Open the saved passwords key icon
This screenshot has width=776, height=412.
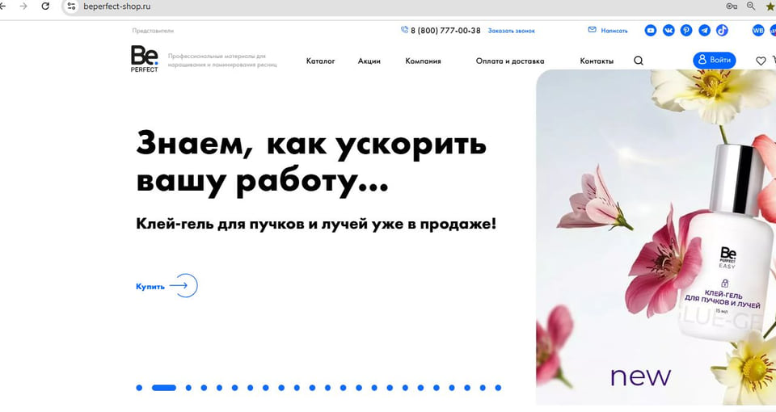732,6
